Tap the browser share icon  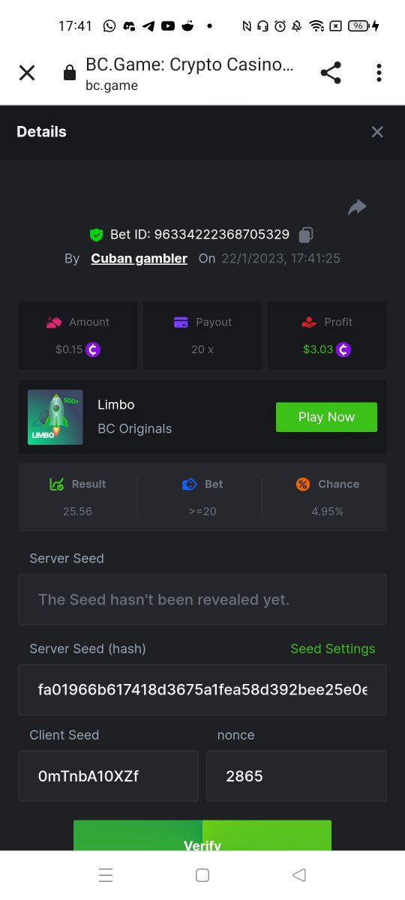(331, 73)
